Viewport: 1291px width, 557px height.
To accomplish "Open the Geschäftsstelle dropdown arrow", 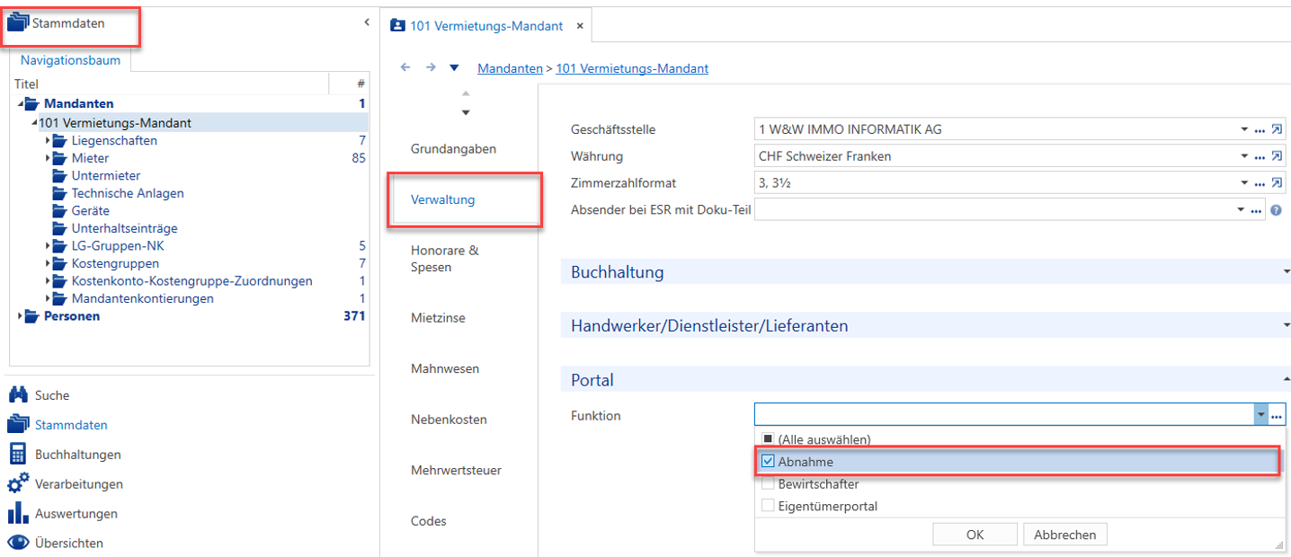I will click(1245, 130).
